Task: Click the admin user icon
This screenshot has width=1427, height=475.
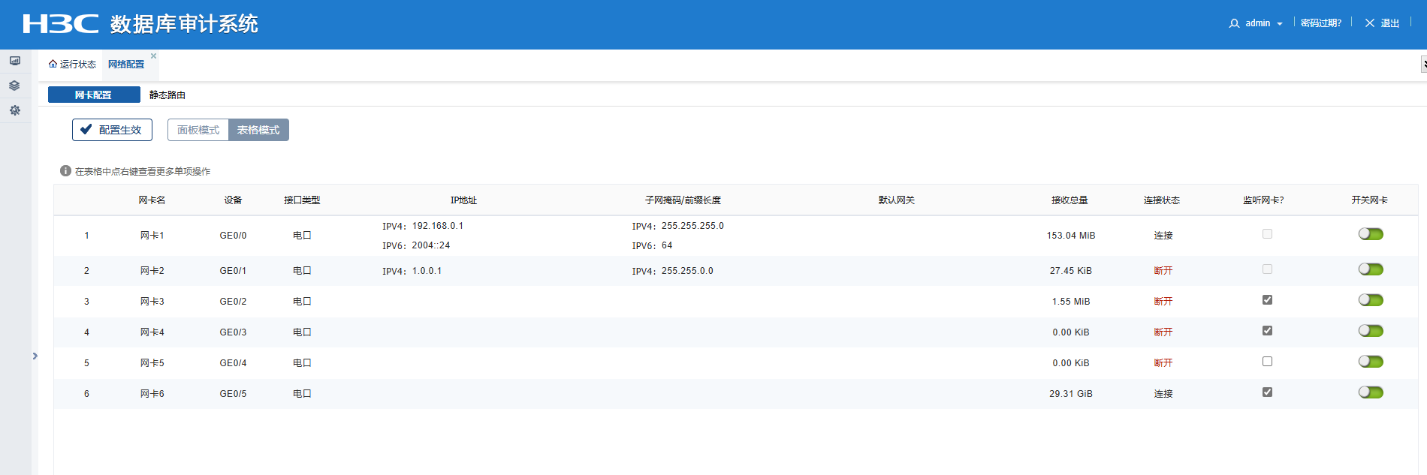Action: click(1234, 23)
